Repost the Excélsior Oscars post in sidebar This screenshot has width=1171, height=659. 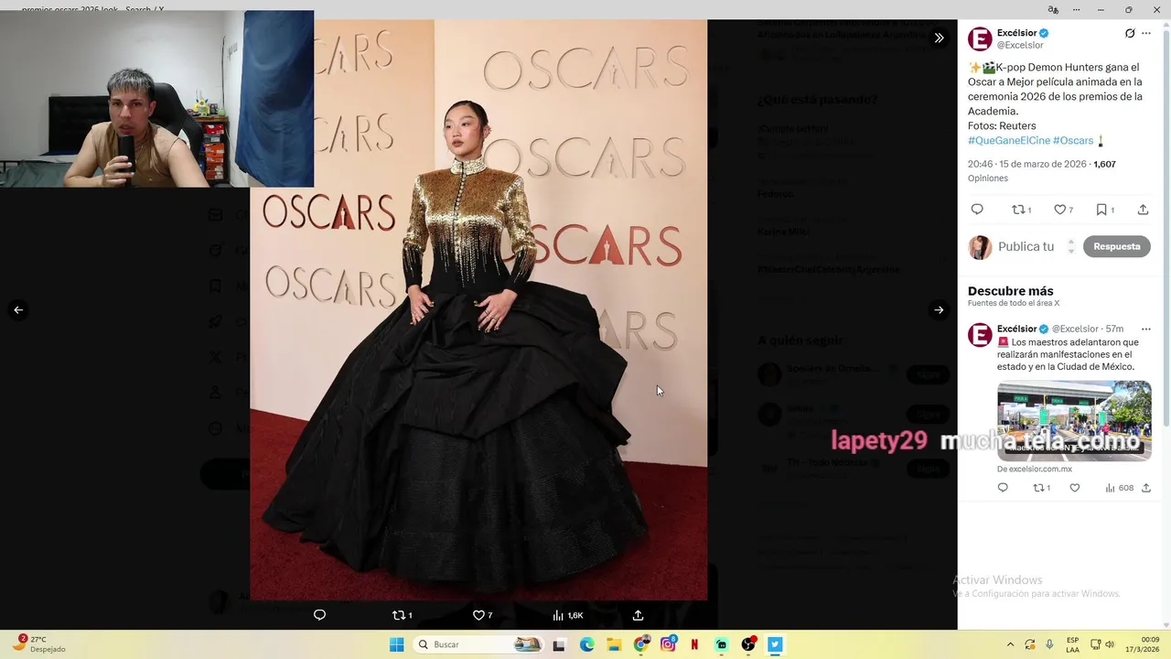(x=1021, y=210)
